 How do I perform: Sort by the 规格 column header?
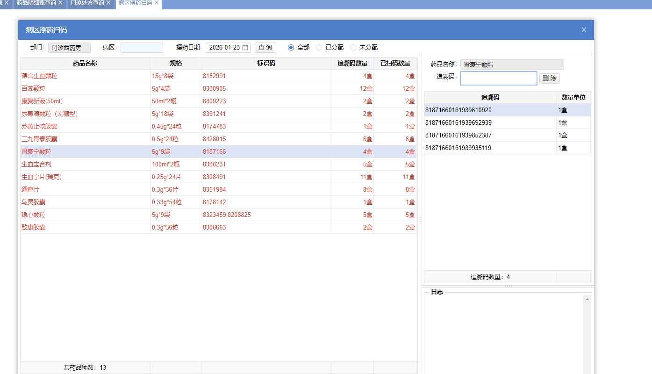[176, 63]
